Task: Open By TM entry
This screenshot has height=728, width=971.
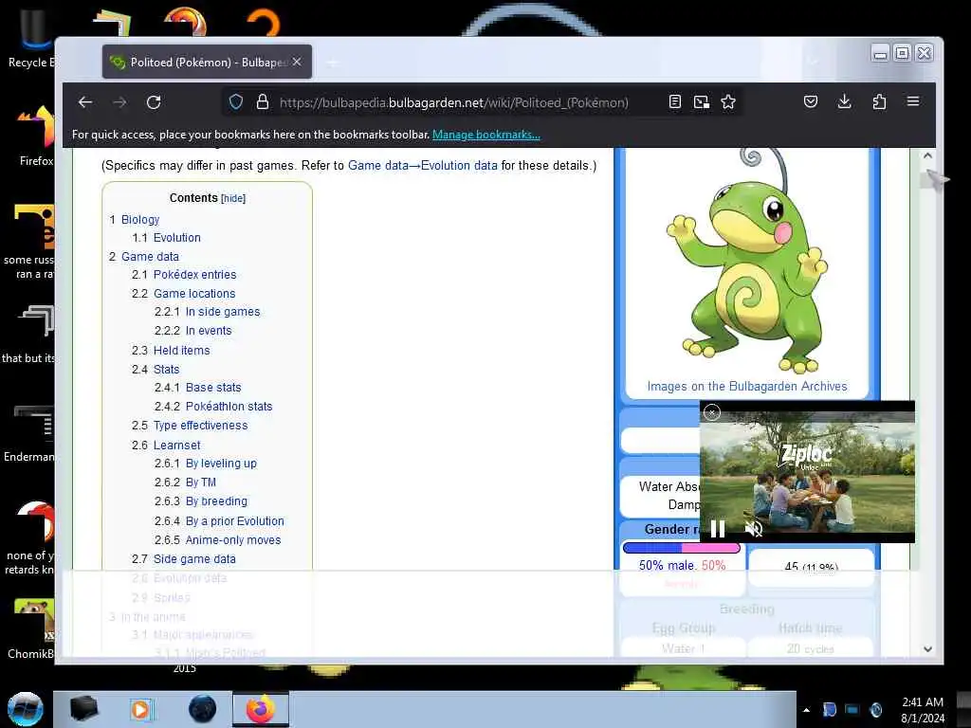Action: (201, 482)
